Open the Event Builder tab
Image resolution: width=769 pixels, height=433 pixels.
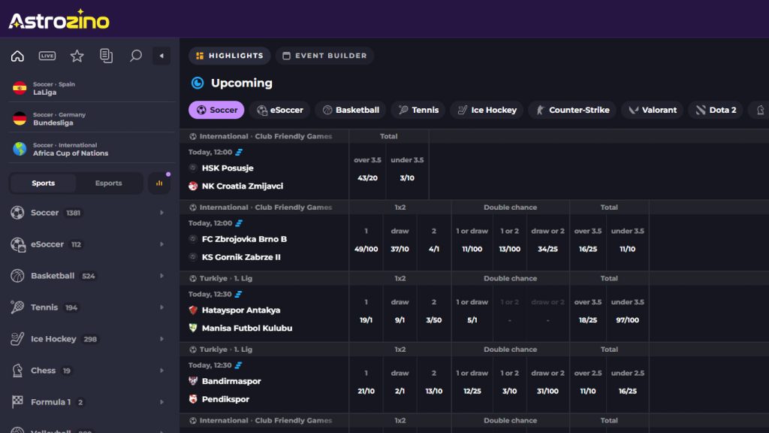[324, 56]
